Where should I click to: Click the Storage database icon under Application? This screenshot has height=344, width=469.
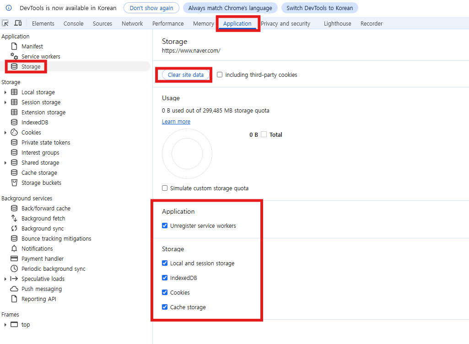[14, 66]
